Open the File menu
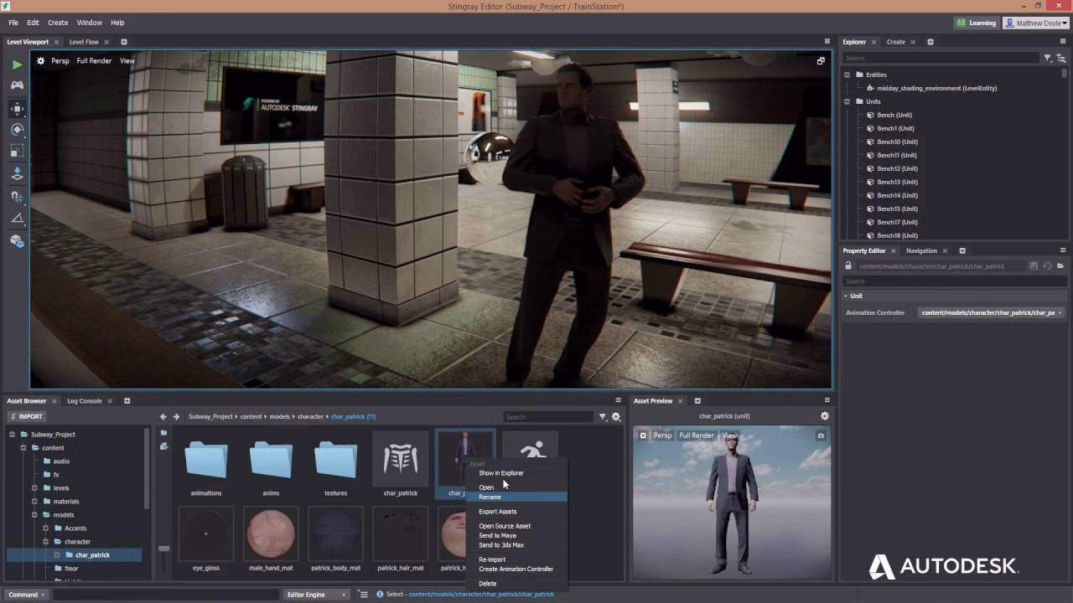This screenshot has height=603, width=1073. [13, 23]
